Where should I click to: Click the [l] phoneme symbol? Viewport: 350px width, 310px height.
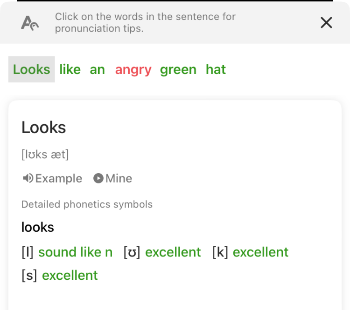[x=28, y=252]
